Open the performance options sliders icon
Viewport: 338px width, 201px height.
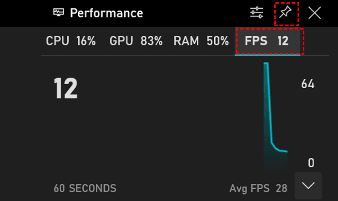point(257,13)
